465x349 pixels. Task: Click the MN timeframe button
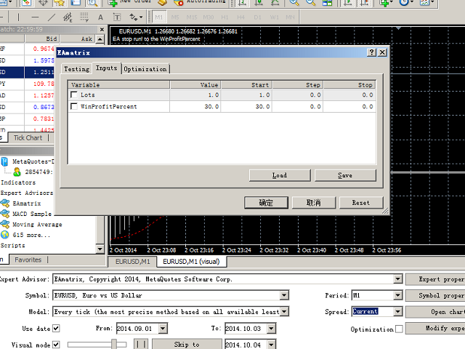290,17
